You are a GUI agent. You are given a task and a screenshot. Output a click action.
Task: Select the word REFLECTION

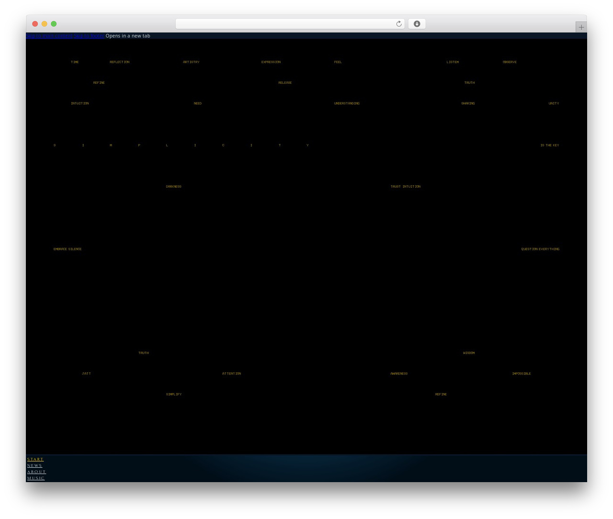[x=119, y=62]
